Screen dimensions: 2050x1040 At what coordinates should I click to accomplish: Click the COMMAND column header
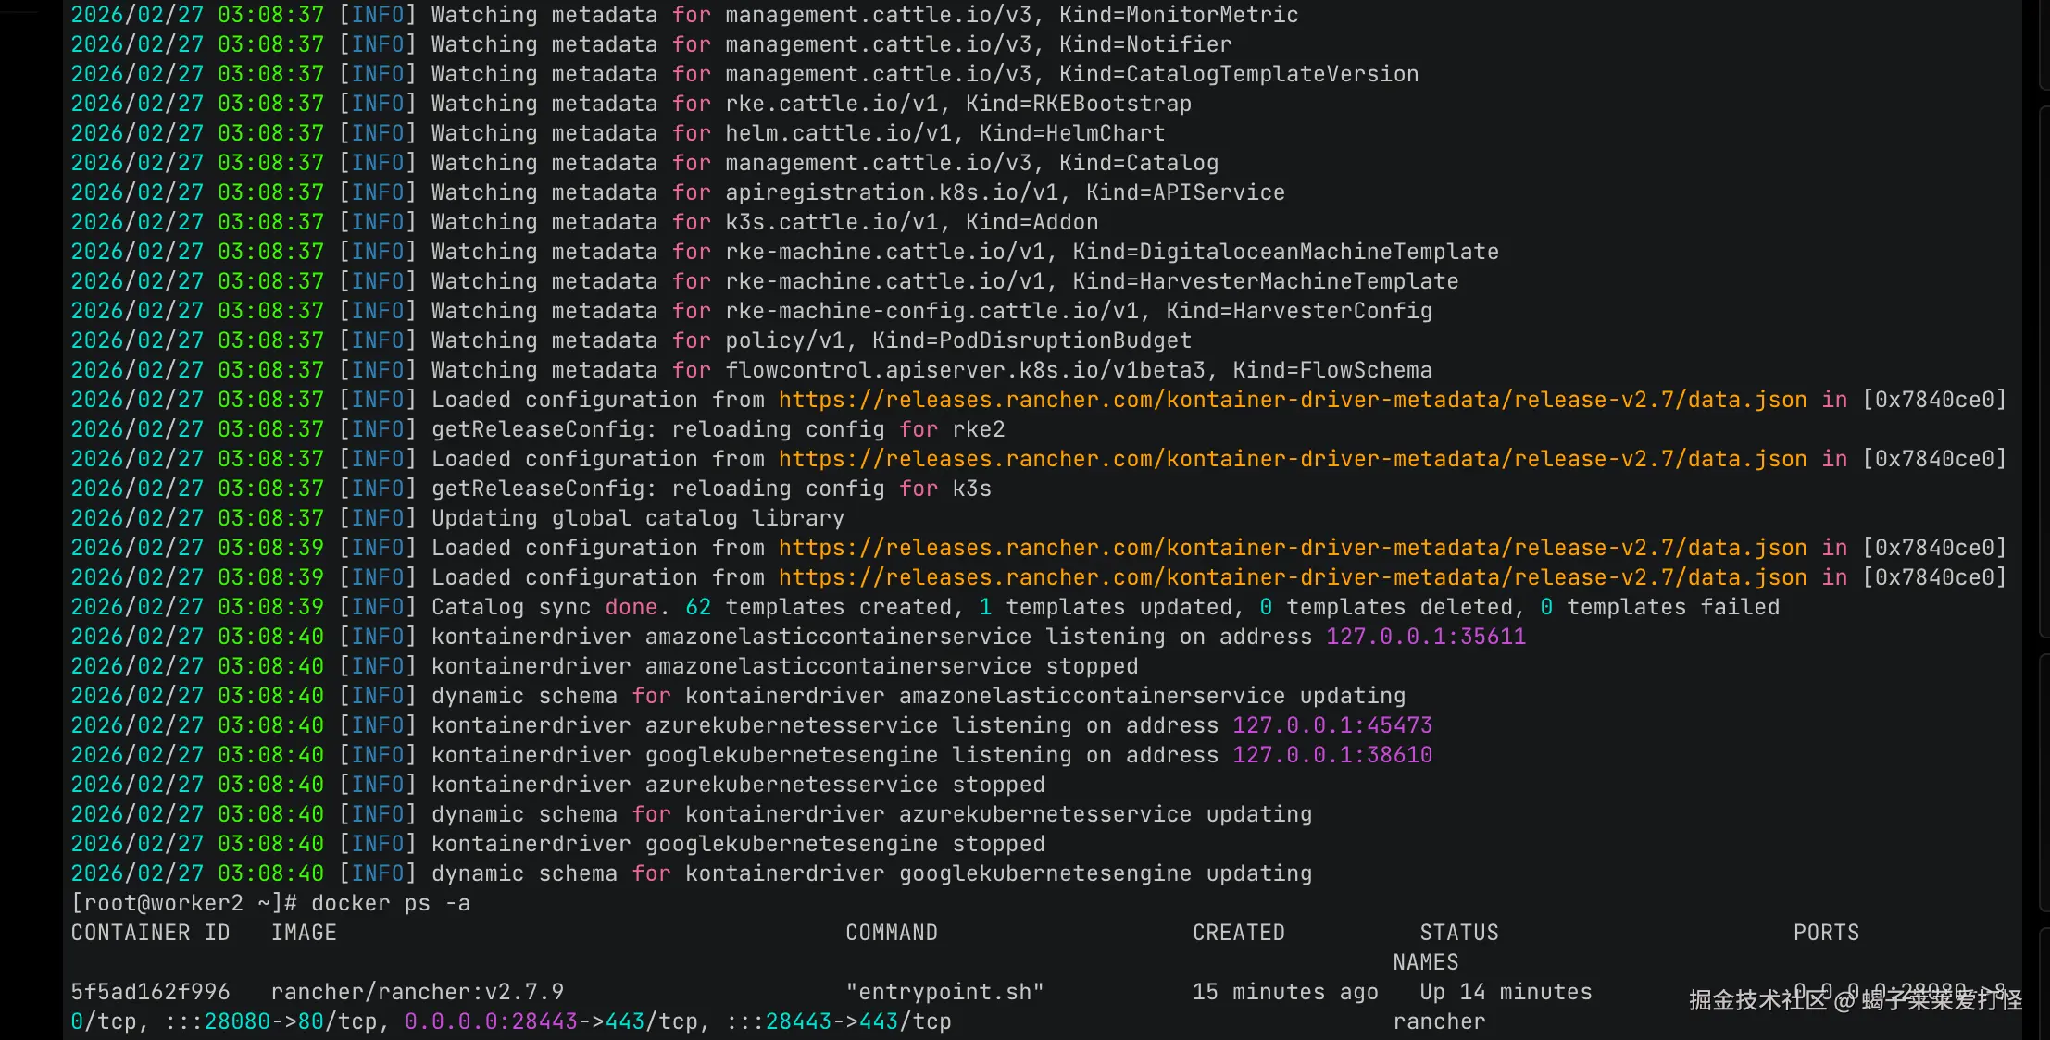[891, 933]
